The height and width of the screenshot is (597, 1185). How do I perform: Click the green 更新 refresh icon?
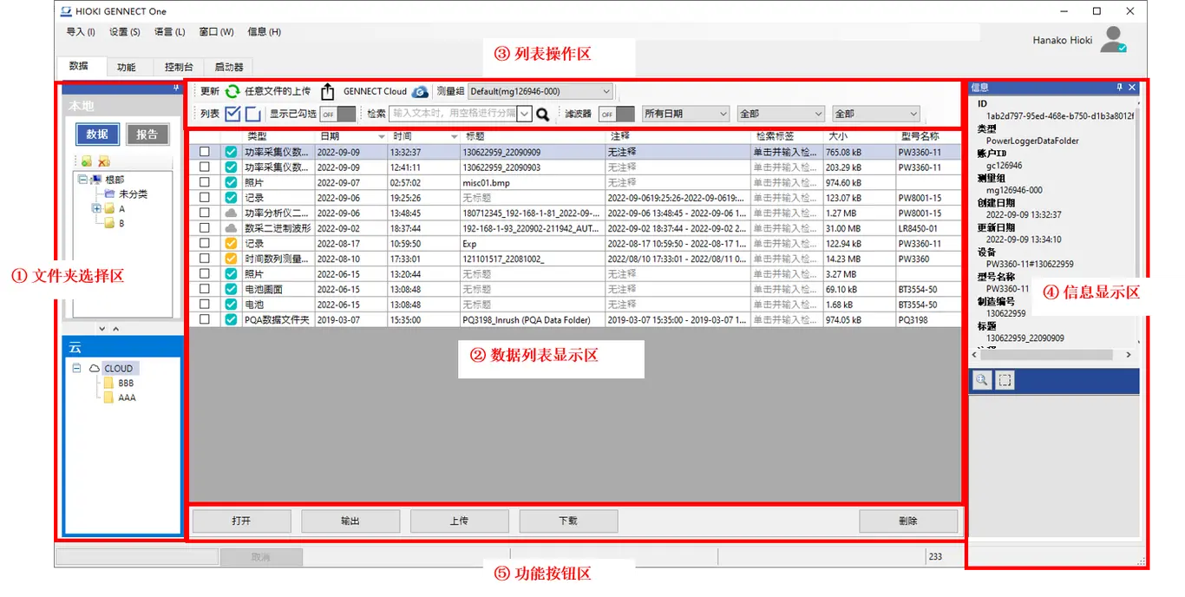point(232,91)
